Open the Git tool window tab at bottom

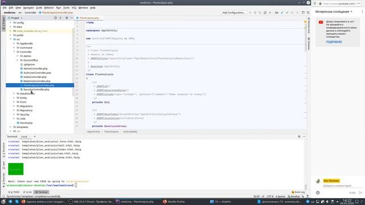tap(27, 192)
